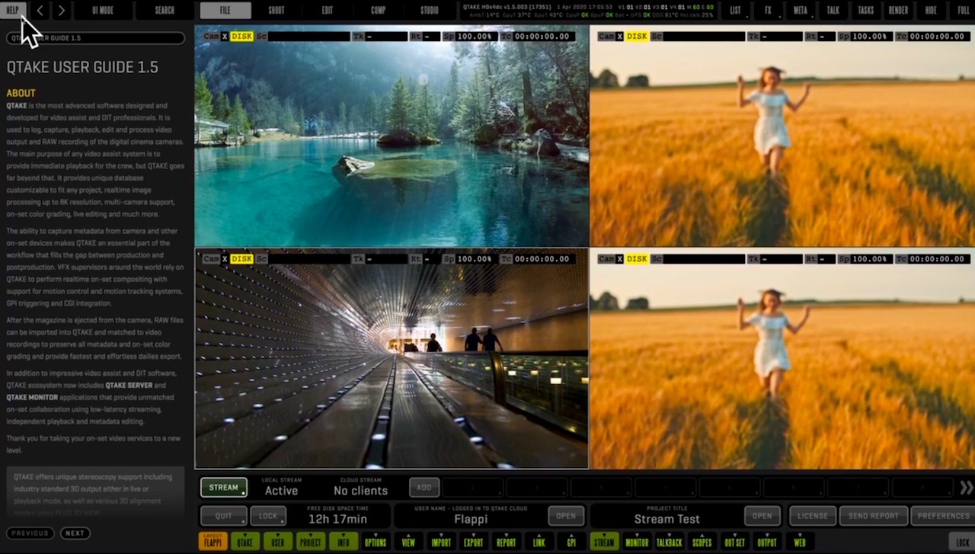The image size is (975, 554).
Task: Toggle the DISK indicator in the lower field viewer
Action: point(637,259)
